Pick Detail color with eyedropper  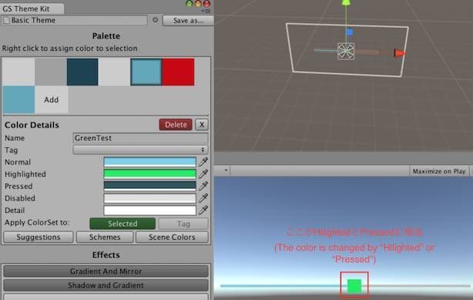tap(203, 211)
